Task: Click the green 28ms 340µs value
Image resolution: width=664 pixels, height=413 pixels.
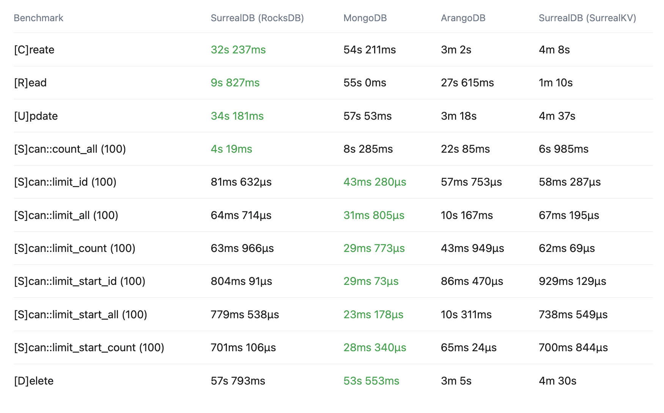Action: 375,347
